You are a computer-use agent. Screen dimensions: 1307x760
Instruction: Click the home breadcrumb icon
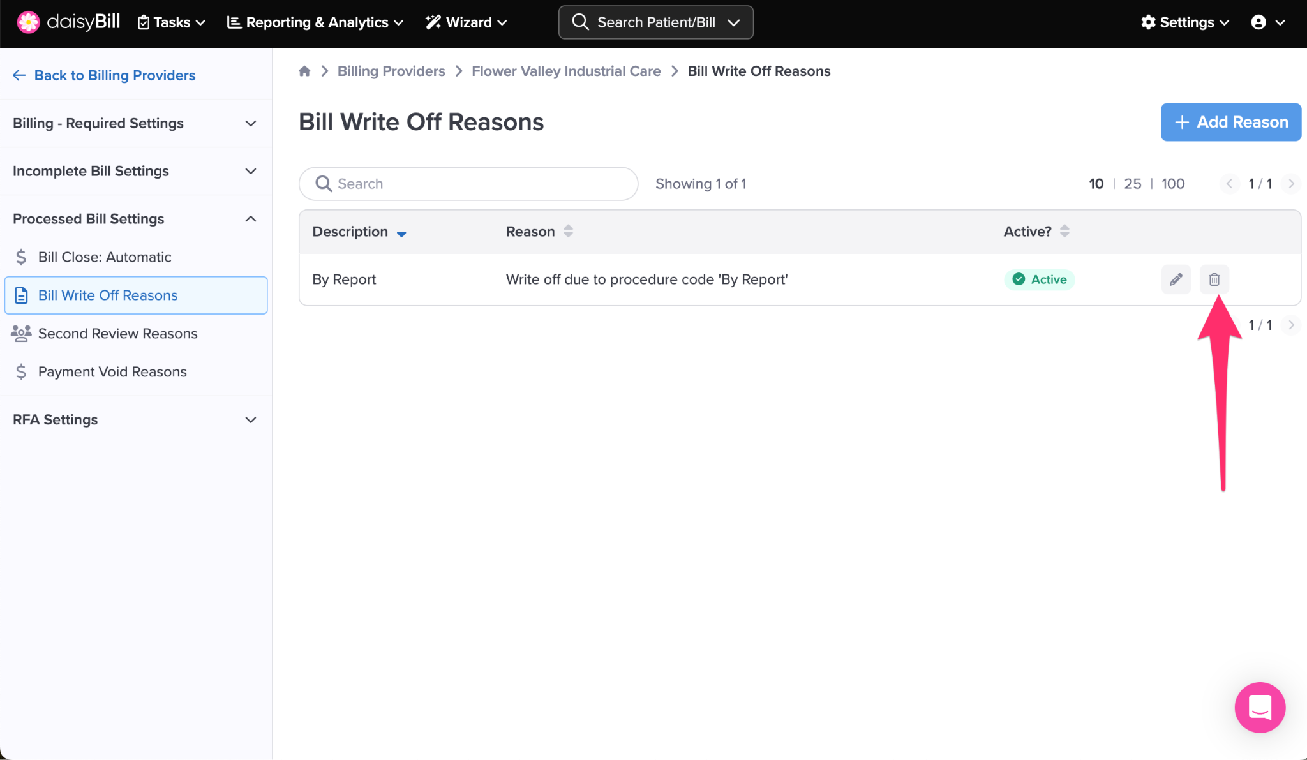click(304, 71)
